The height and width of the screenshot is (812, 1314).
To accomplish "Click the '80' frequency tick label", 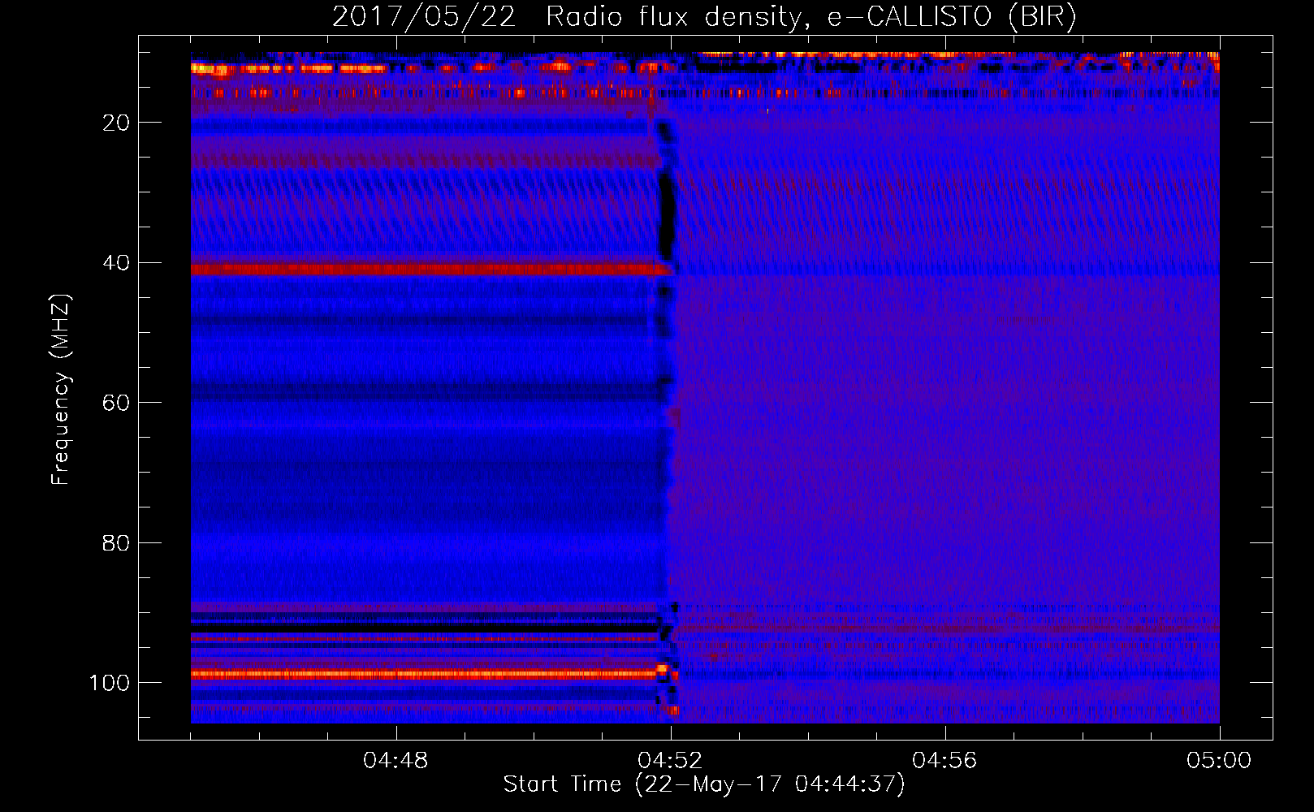I will point(115,542).
